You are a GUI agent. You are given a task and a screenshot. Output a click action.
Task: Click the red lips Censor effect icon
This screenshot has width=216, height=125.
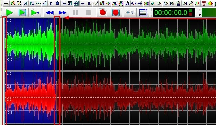tap(204, 3)
